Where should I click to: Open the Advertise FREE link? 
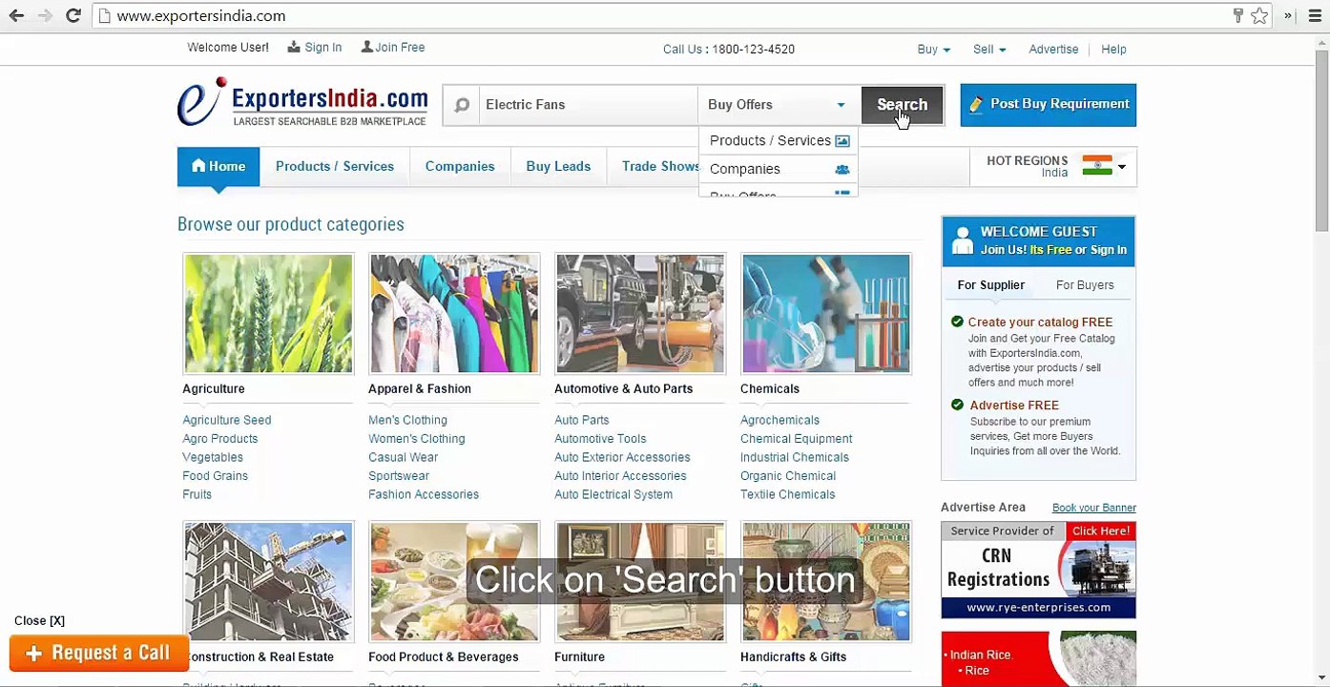click(1014, 406)
